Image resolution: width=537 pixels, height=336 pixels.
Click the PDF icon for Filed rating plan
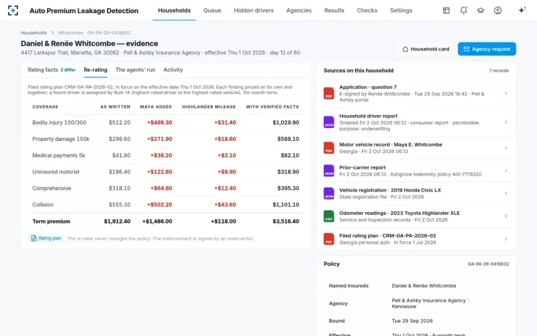pos(329,239)
